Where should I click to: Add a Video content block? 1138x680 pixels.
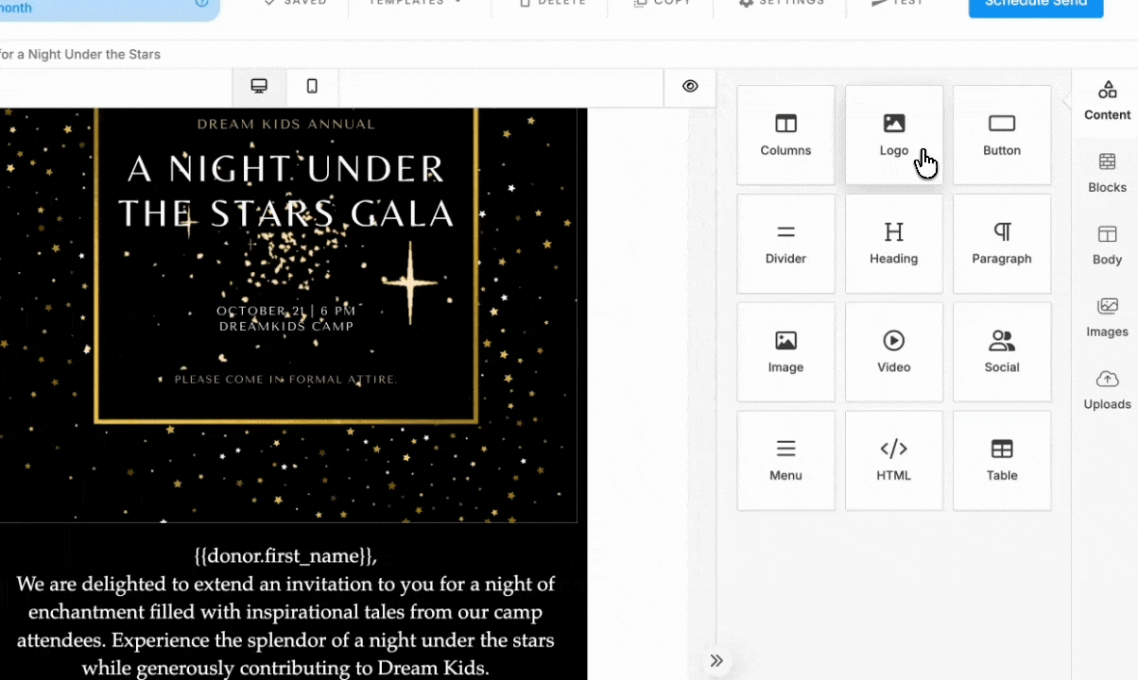893,352
